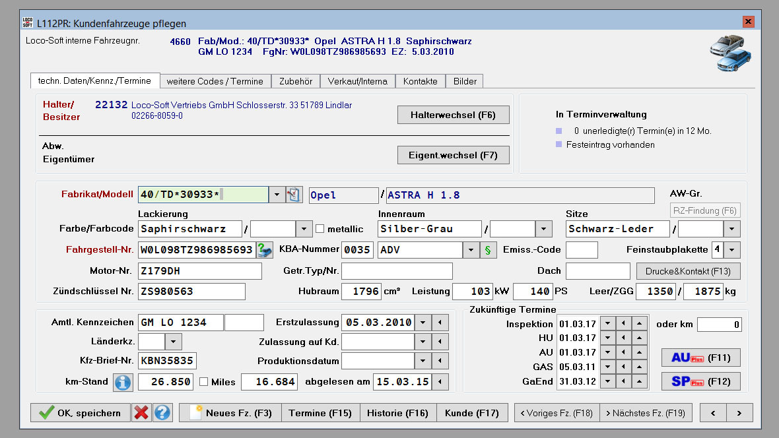Click the AU Plus (F11) button
Screen dimensions: 779x438
coord(700,358)
